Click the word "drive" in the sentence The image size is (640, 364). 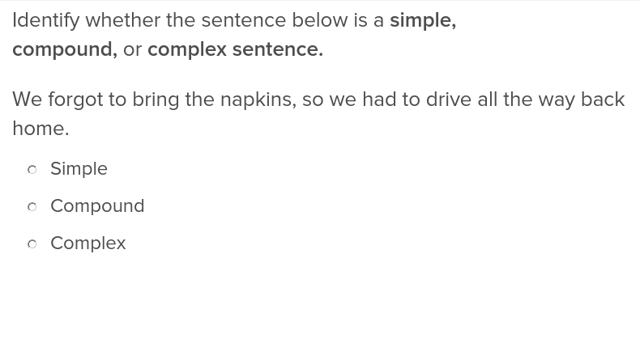click(449, 99)
